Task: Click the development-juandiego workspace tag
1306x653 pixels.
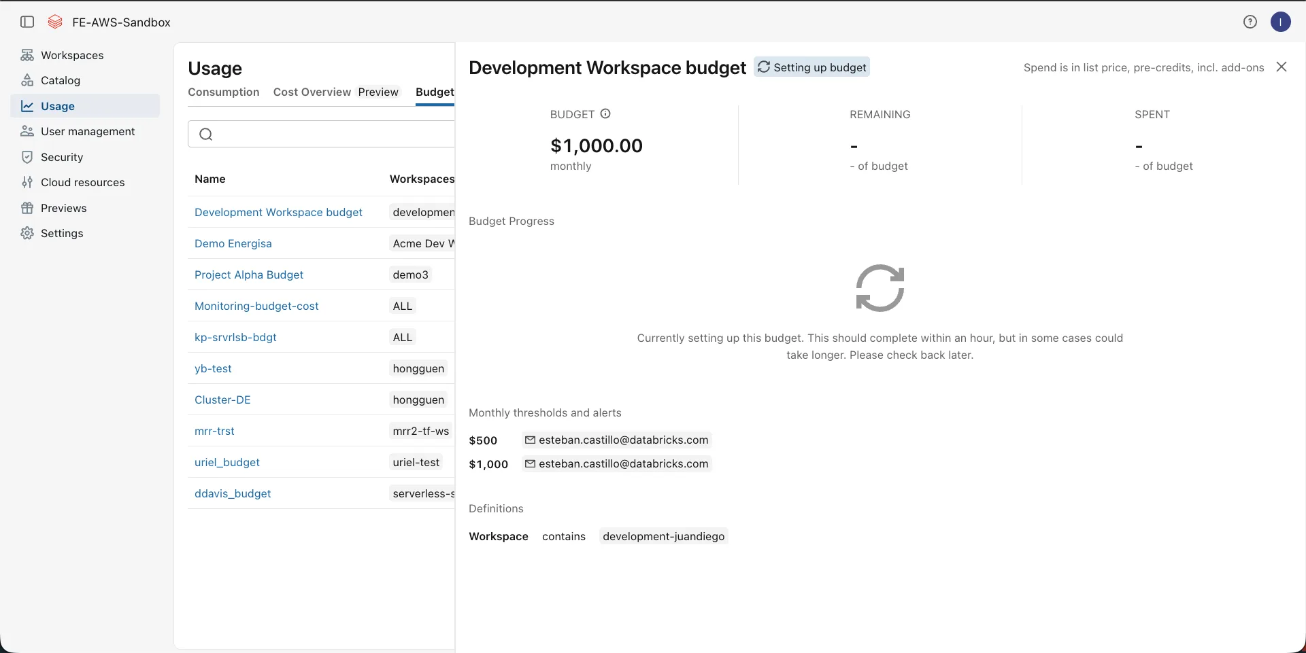Action: [664, 536]
